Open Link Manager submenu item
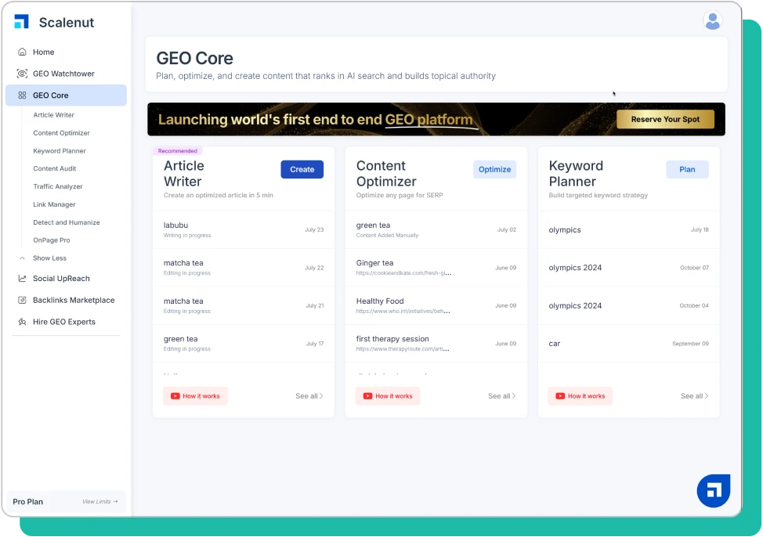The width and height of the screenshot is (763, 537). pos(54,204)
